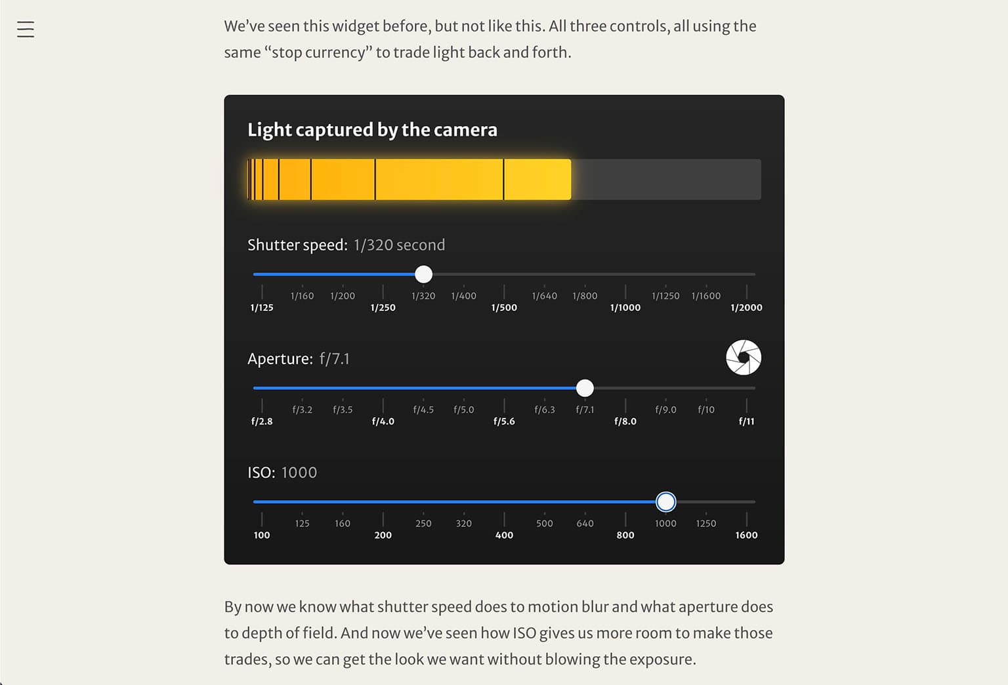Click the shutter speed slider handle
This screenshot has height=685, width=1008.
424,274
